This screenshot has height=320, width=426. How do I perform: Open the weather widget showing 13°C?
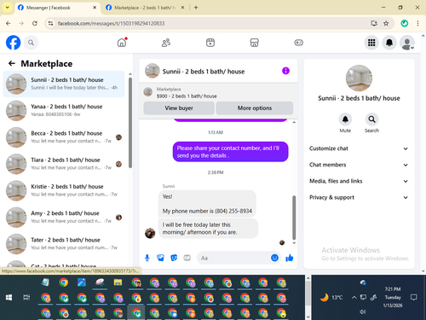click(x=331, y=298)
